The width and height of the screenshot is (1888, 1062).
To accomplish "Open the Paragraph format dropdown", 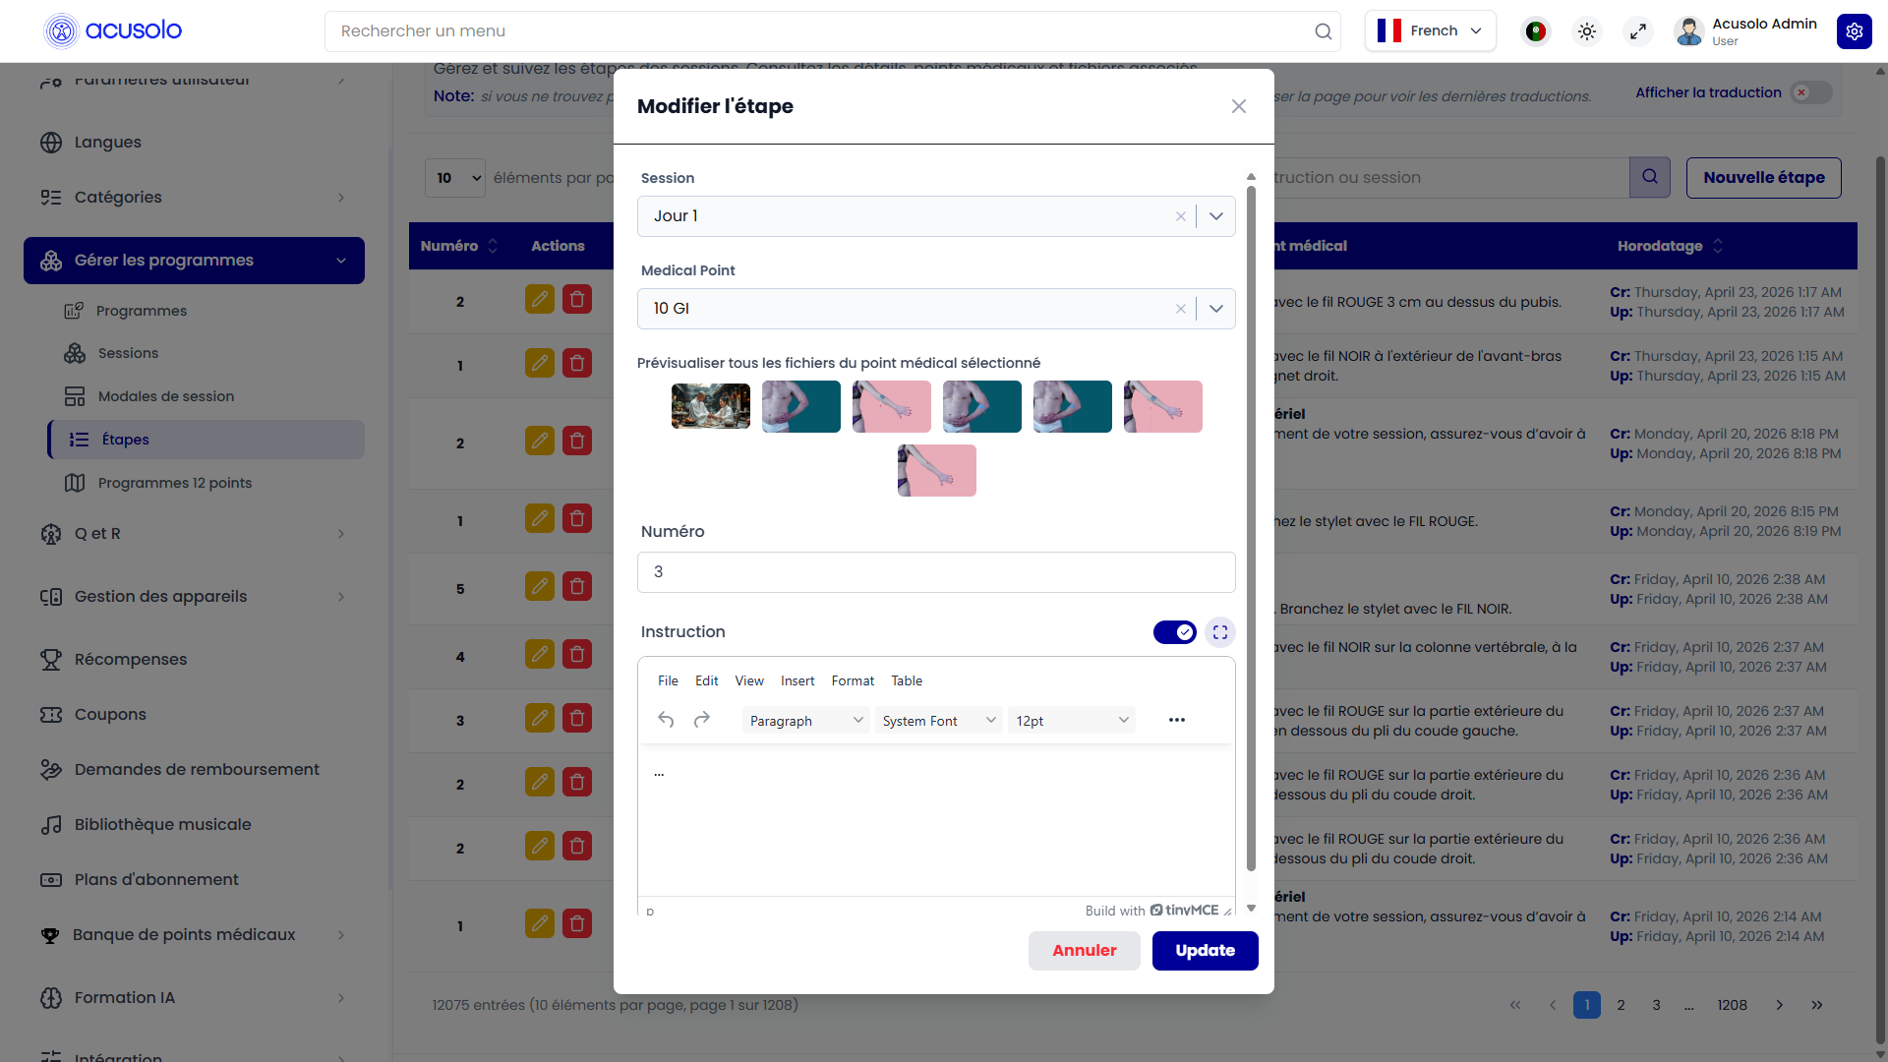I will point(805,721).
